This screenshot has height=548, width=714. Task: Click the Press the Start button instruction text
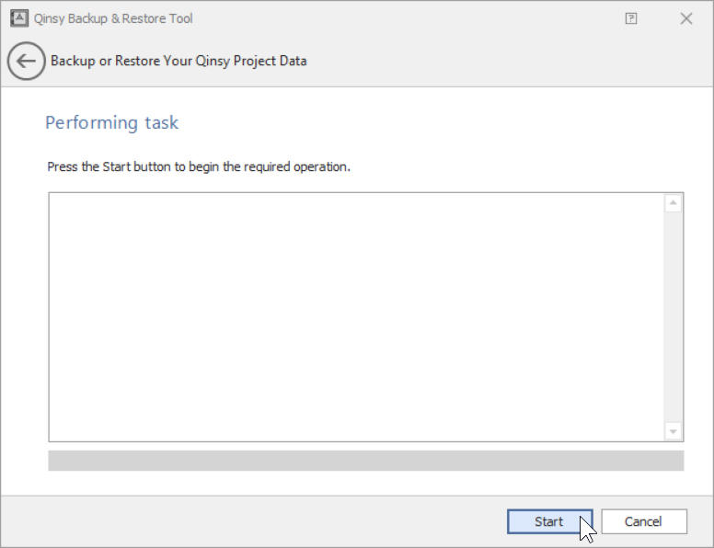199,167
